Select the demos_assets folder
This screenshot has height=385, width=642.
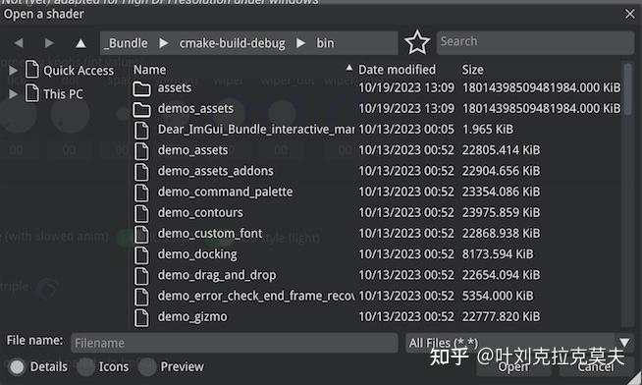pyautogui.click(x=195, y=109)
